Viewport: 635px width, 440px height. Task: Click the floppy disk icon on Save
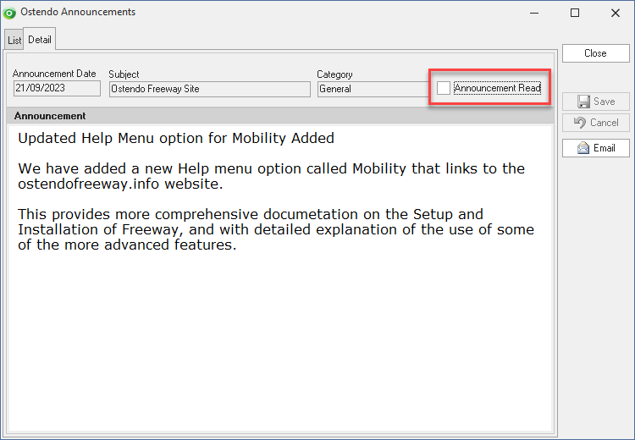pos(583,102)
